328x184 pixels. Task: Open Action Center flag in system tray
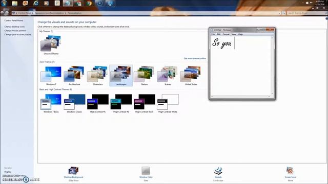tap(311, 3)
